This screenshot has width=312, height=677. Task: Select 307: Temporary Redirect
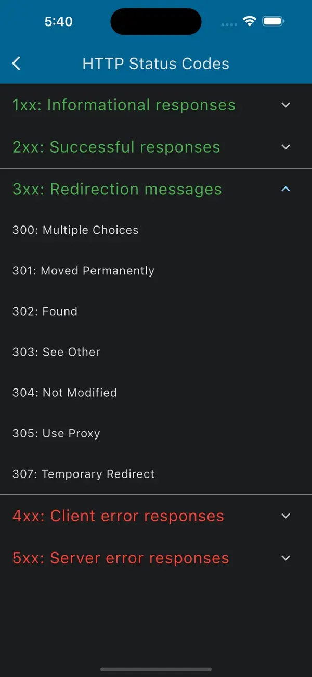(x=83, y=473)
